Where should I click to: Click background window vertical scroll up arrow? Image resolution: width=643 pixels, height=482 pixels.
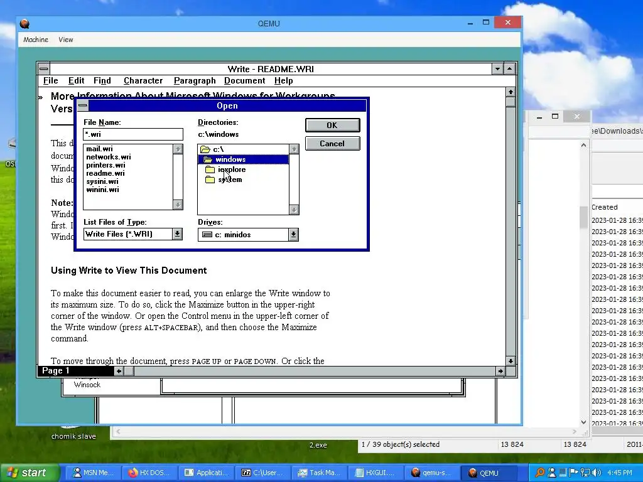point(583,145)
